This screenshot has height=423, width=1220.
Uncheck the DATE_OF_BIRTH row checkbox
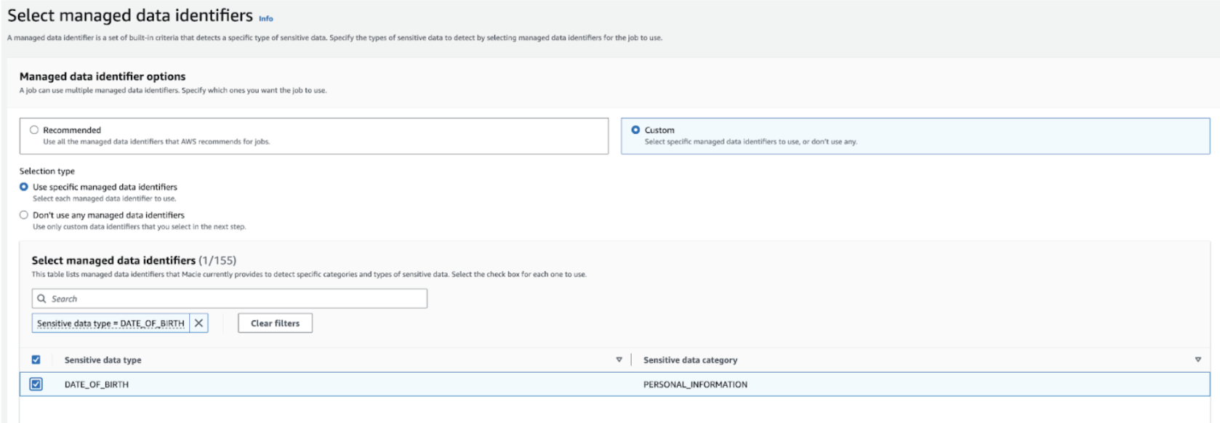click(36, 384)
